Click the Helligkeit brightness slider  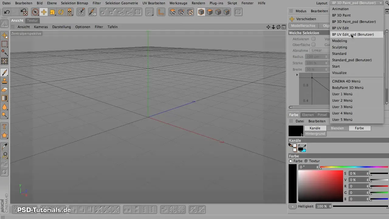(x=360, y=206)
